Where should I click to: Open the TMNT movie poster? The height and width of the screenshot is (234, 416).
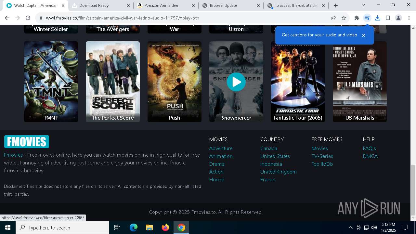[x=51, y=82]
